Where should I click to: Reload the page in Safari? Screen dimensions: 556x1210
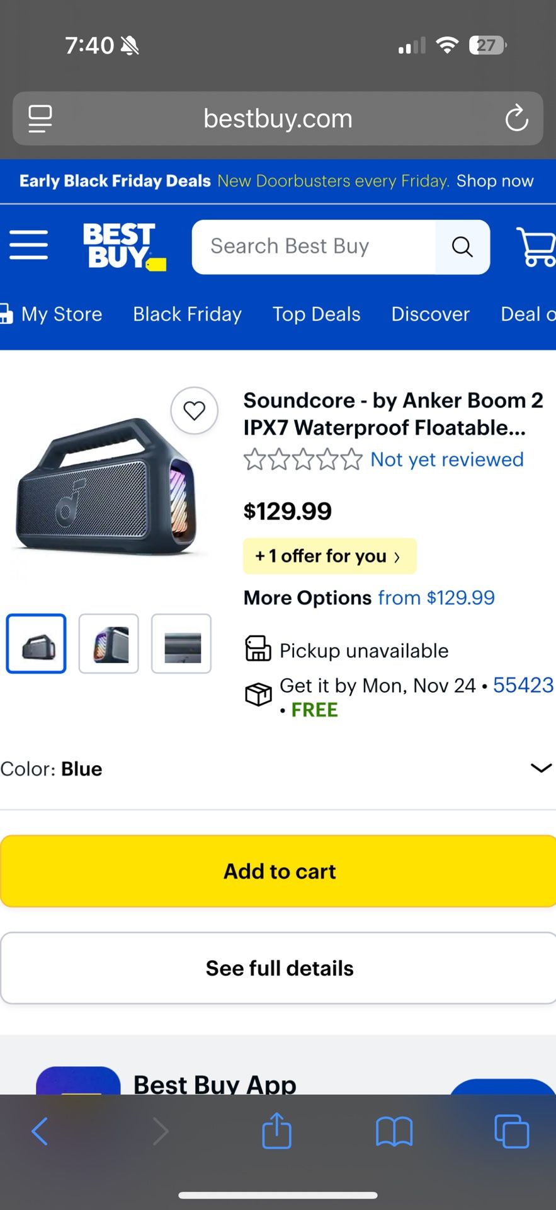point(516,118)
